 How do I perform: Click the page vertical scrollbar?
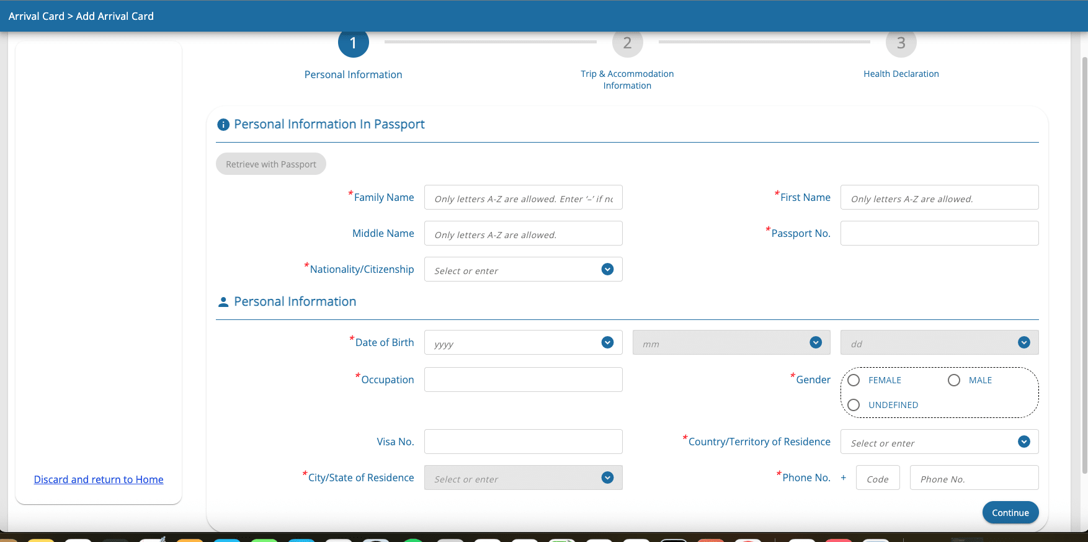[x=1084, y=265]
